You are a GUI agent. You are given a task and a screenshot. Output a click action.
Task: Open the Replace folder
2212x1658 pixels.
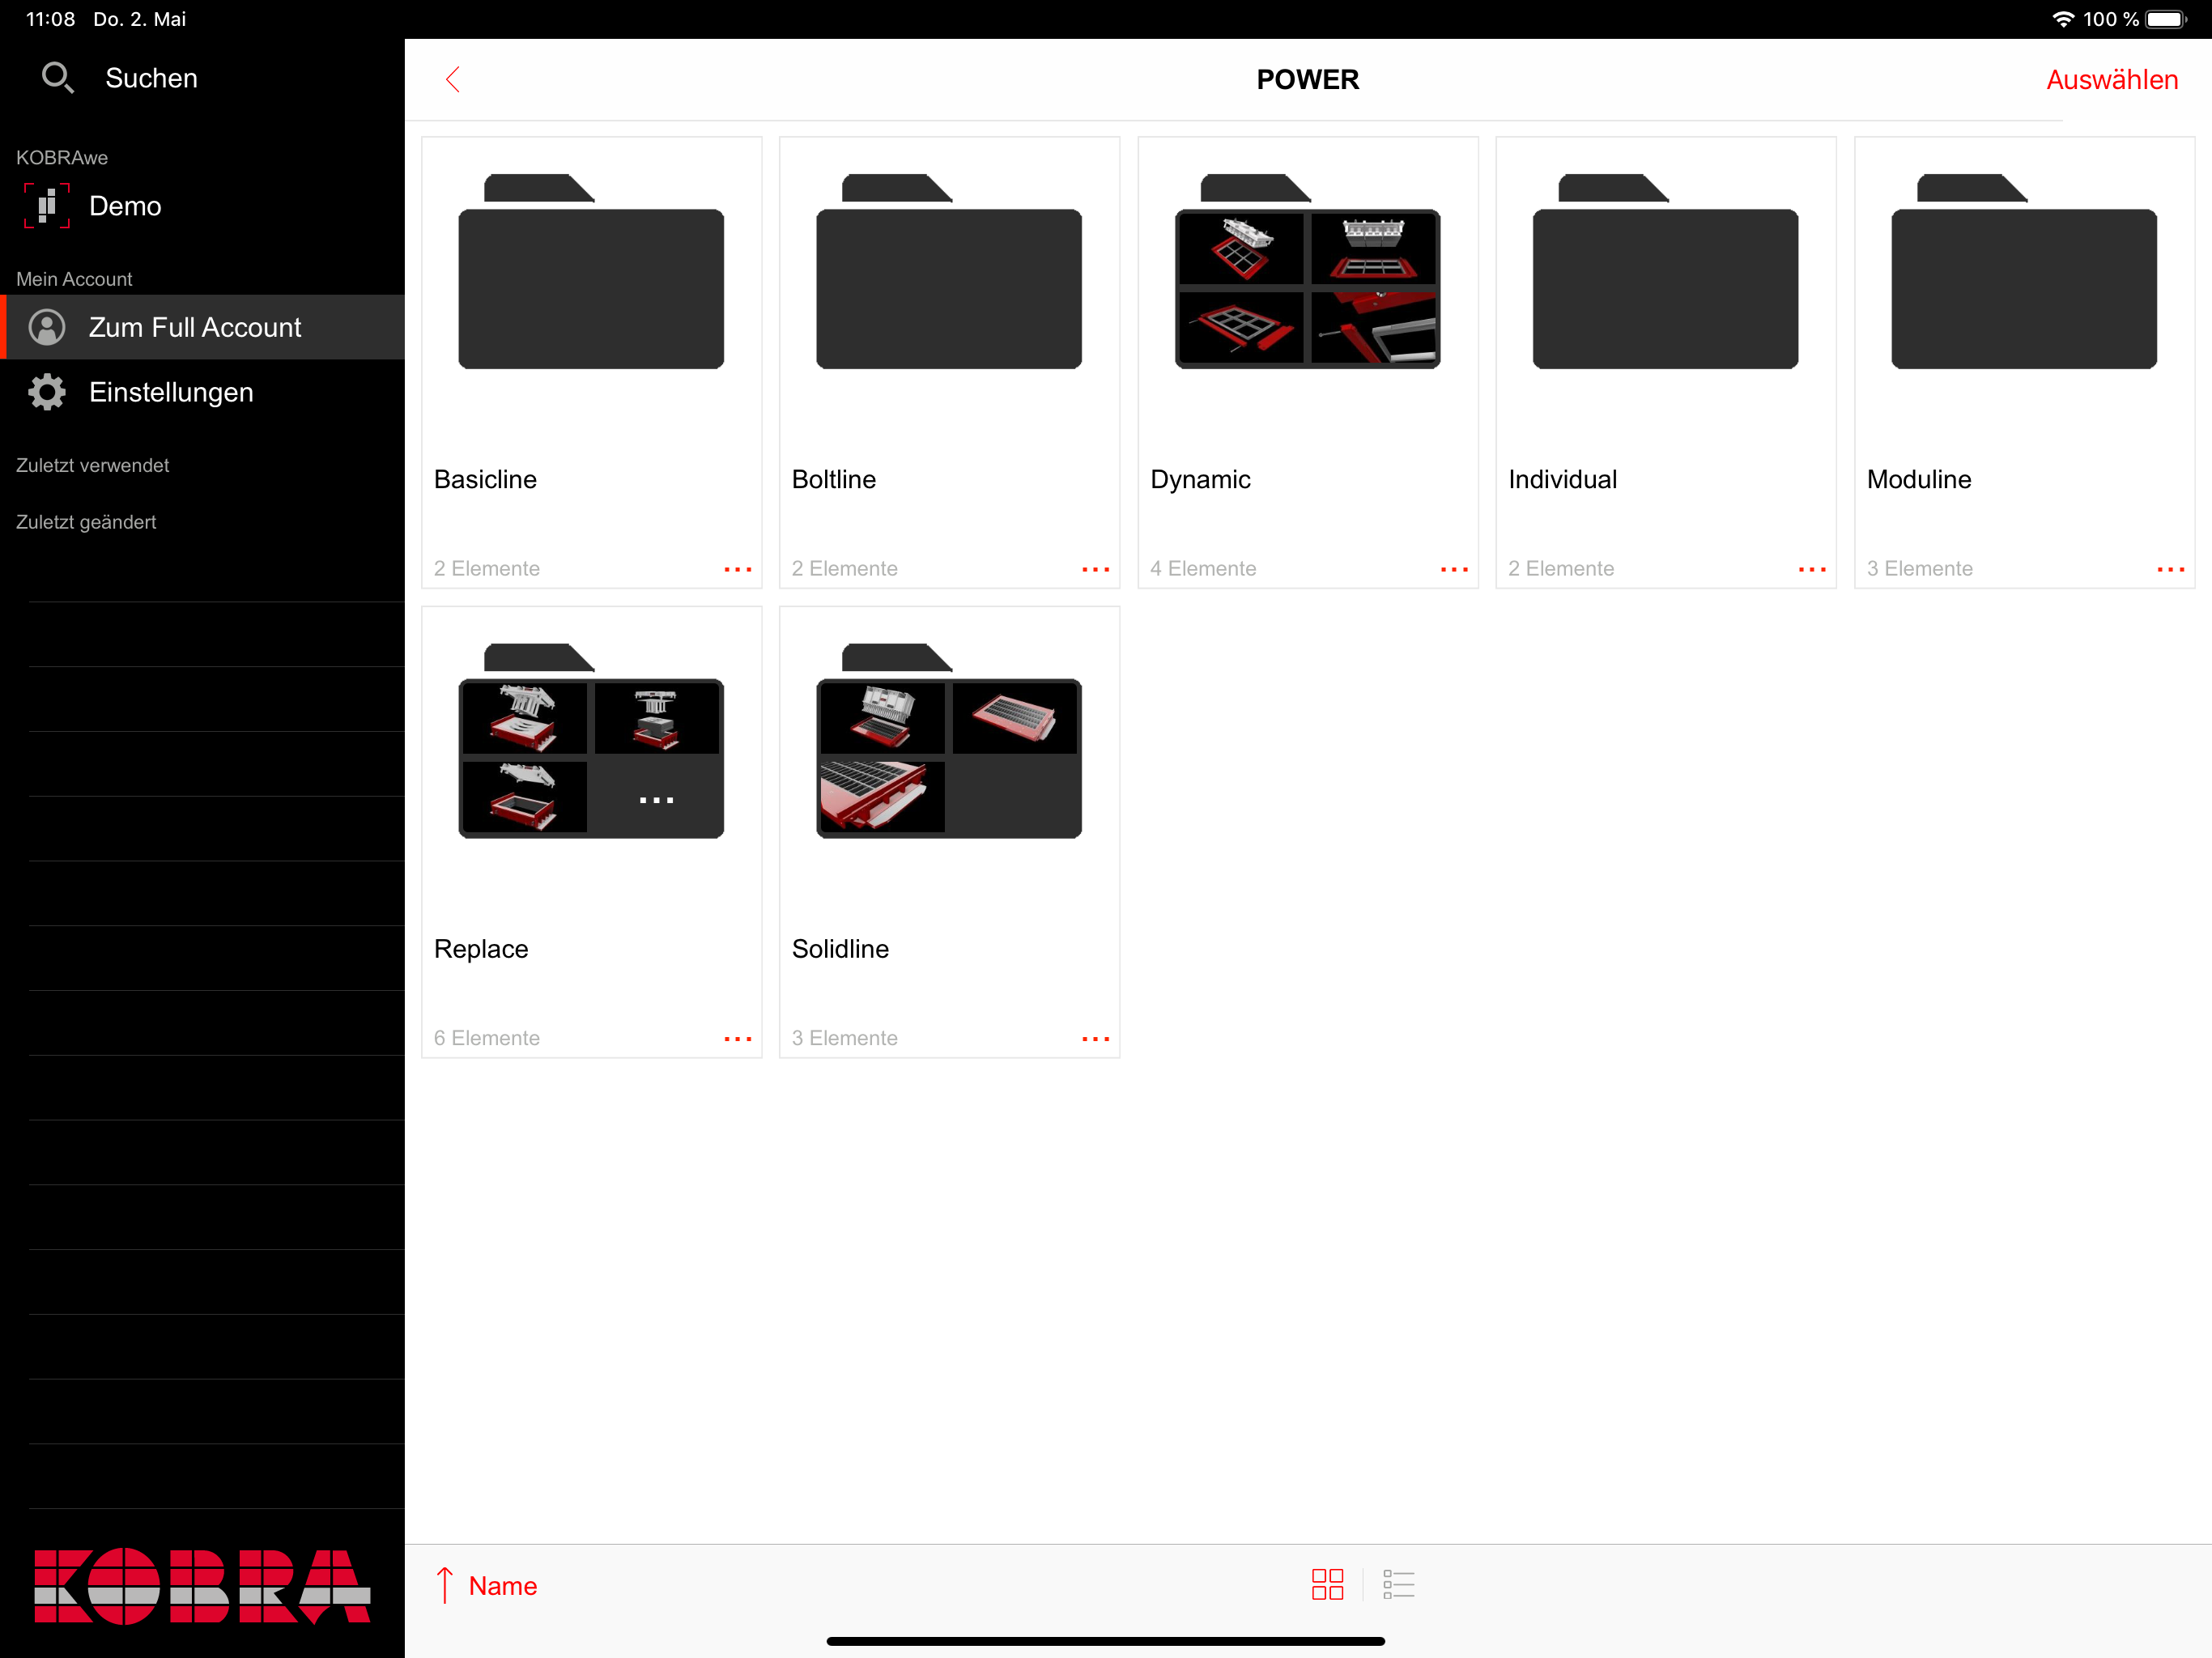[x=591, y=832]
